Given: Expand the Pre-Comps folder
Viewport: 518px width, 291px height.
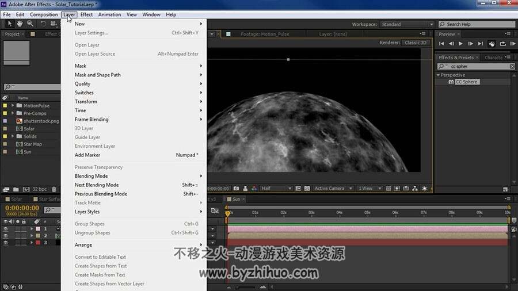Looking at the screenshot, I should pyautogui.click(x=13, y=113).
